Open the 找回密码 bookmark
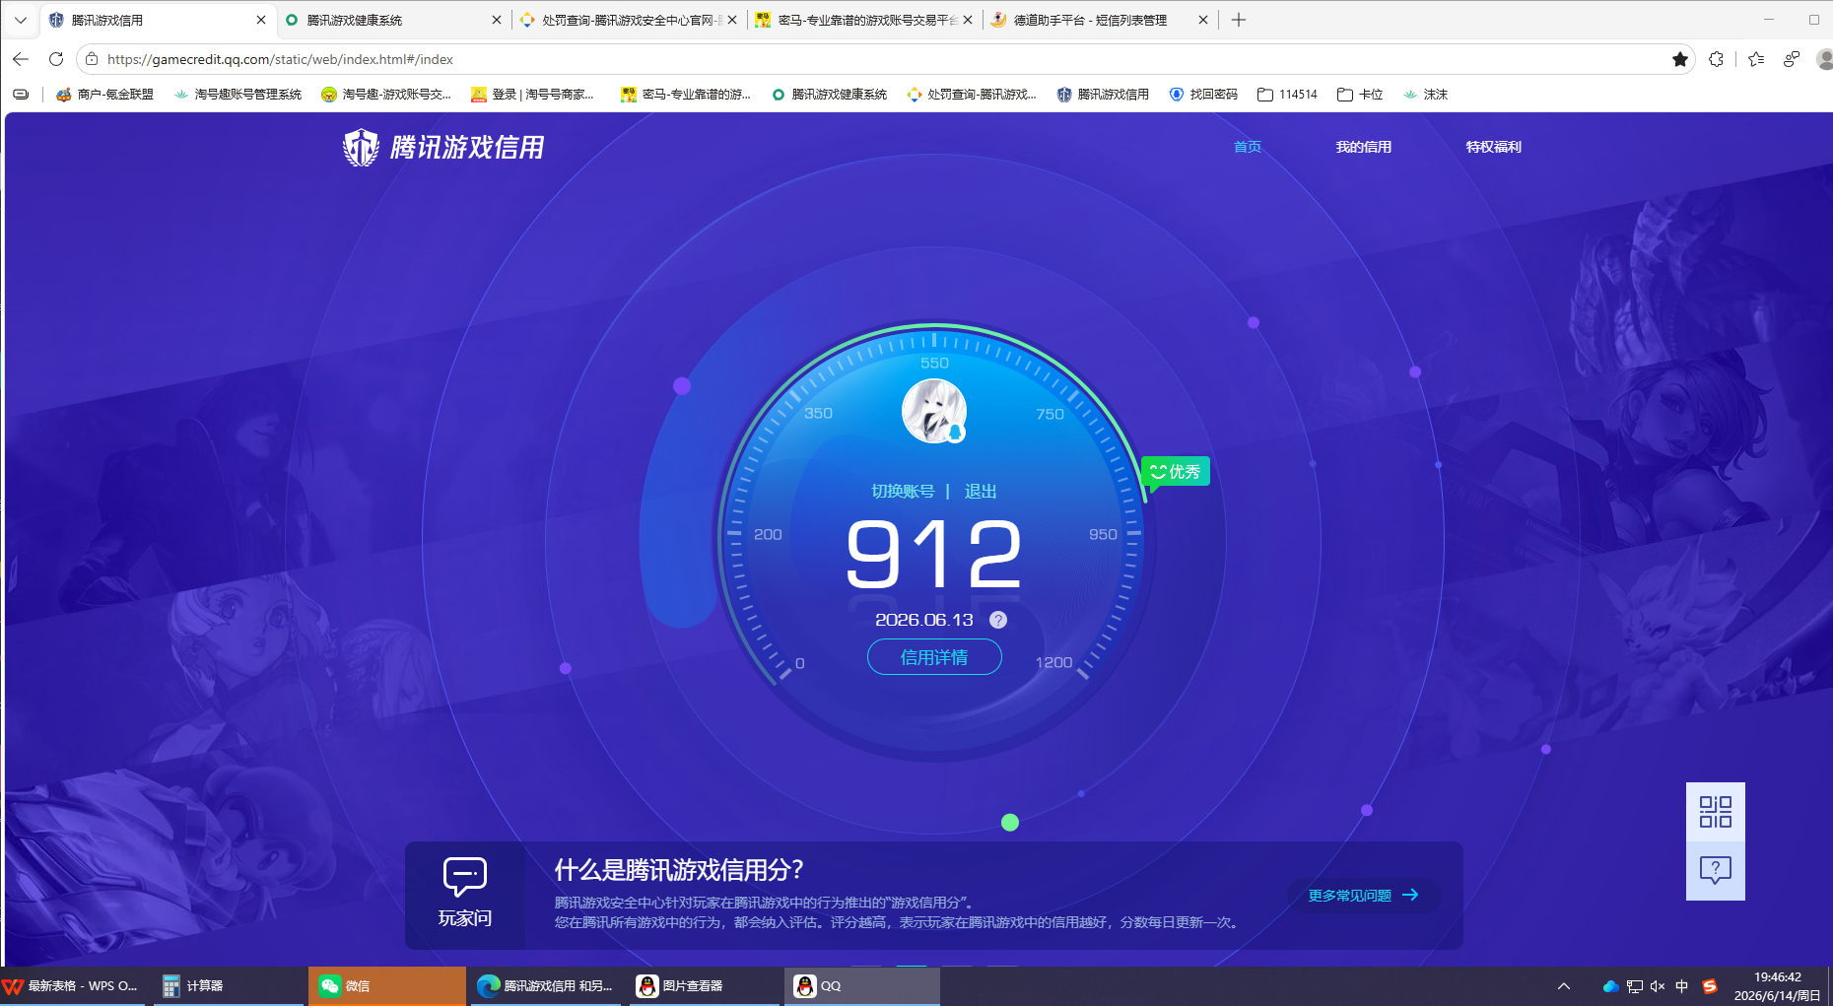Viewport: 1833px width, 1006px height. tap(1203, 95)
